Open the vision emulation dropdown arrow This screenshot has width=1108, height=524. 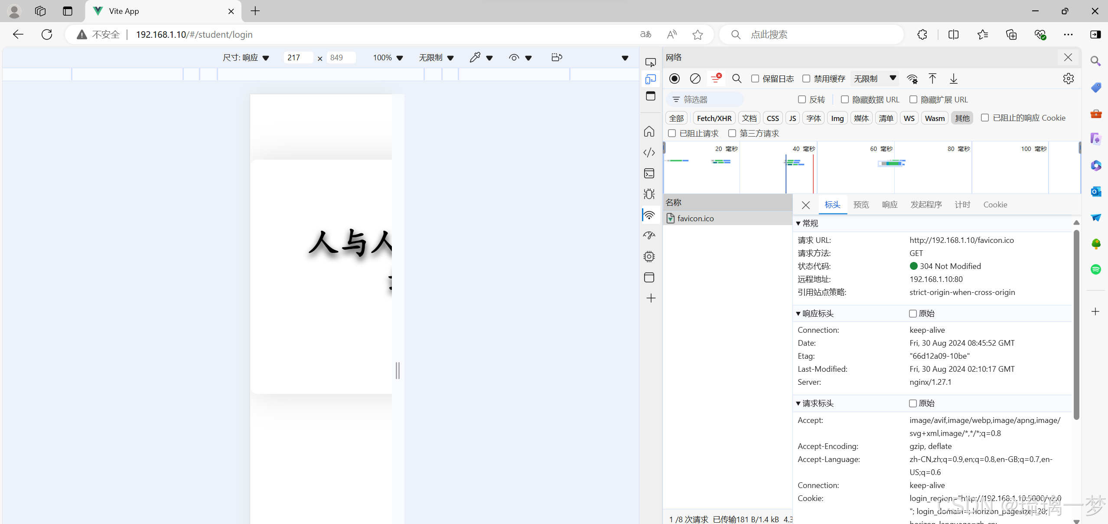click(x=528, y=58)
